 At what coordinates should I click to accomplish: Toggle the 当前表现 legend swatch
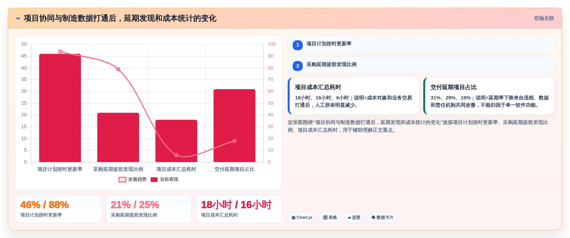pos(154,179)
